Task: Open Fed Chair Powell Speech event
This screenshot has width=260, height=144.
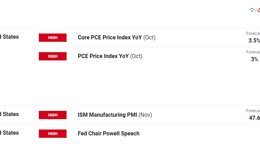Action: click(109, 134)
